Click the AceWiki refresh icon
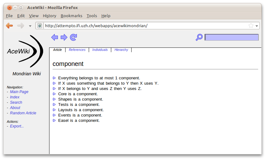The width and height of the screenshot is (266, 159). (x=74, y=37)
